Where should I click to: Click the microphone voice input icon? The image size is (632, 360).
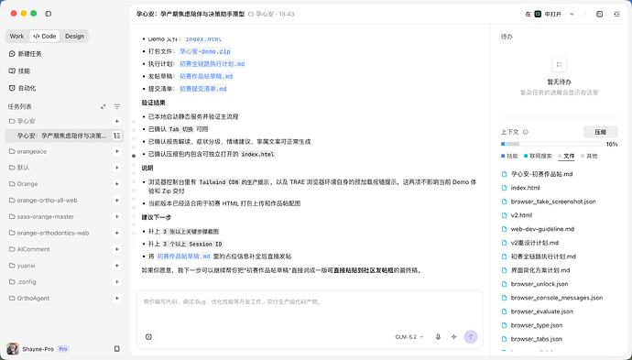click(438, 336)
